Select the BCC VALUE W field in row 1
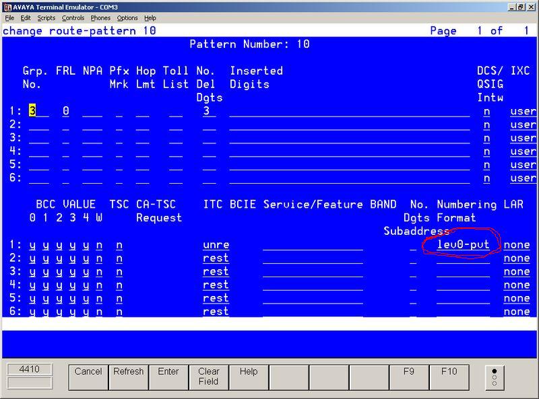This screenshot has height=399, width=539. (99, 245)
